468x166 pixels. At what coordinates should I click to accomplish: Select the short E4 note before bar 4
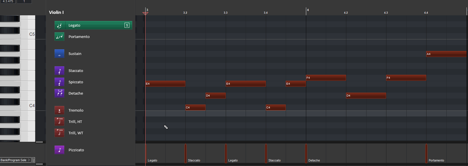296,84
